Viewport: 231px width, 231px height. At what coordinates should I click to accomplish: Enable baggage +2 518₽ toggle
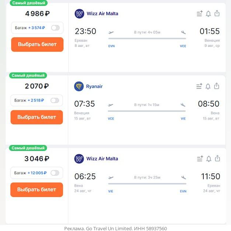55,100
